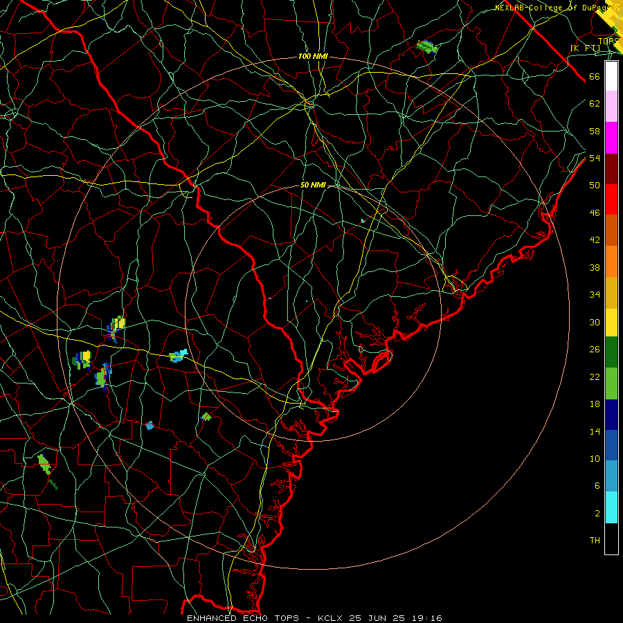Click the '30' legend value label
Screen dimensions: 623x623
[x=595, y=322]
